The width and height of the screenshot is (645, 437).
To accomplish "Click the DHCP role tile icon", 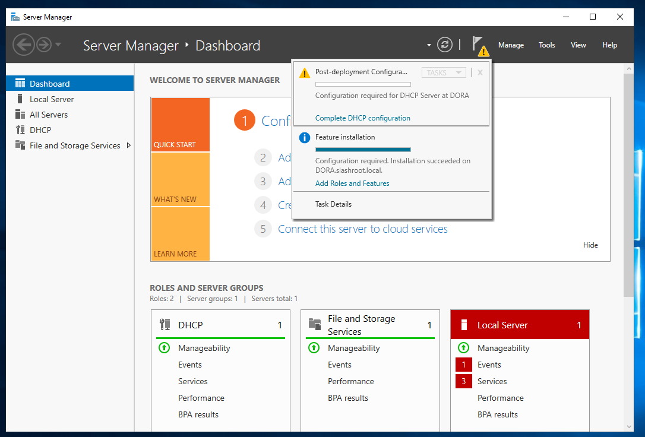I will [x=165, y=325].
